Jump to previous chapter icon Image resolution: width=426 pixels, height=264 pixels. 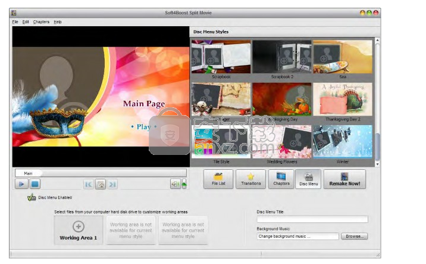tap(89, 184)
